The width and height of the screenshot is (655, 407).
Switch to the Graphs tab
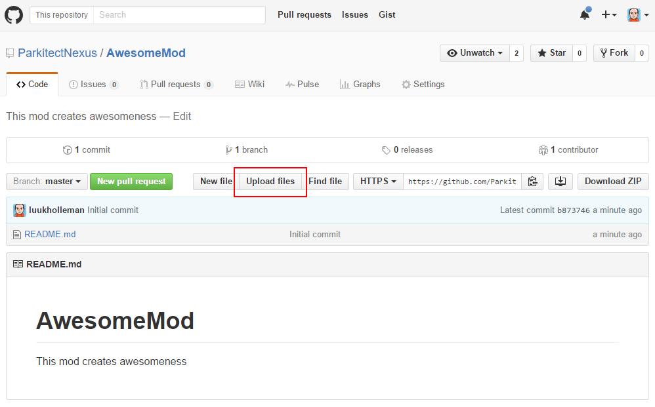pos(360,85)
